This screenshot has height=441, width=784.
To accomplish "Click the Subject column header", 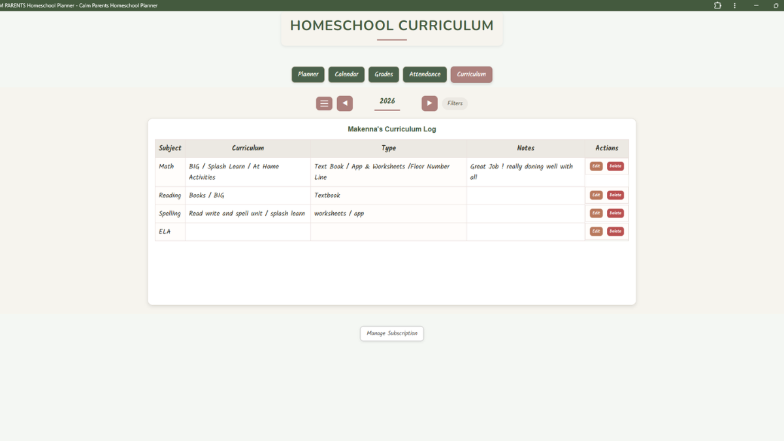I will point(171,148).
